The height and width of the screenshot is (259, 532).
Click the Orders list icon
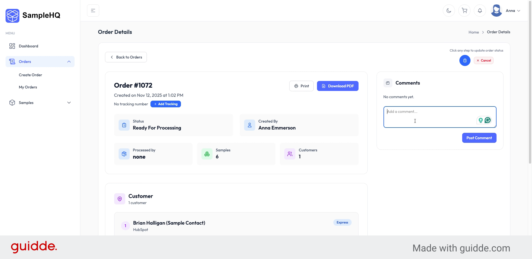click(x=12, y=62)
